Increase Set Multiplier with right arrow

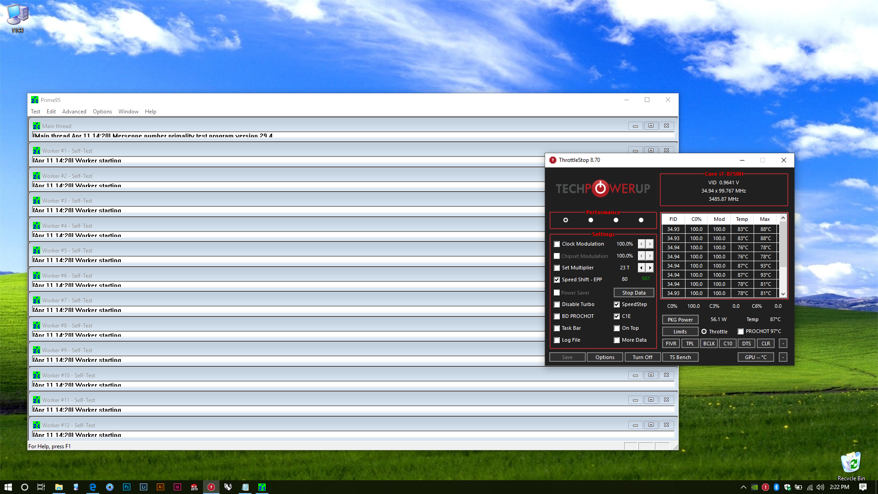coord(650,268)
